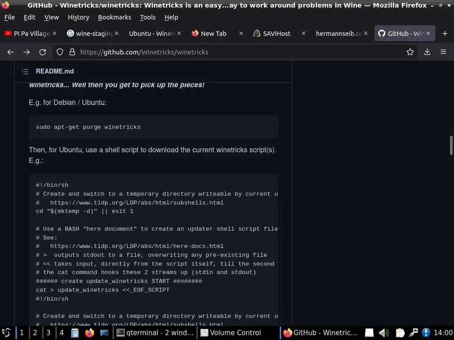Switch to qterminal window in taskbar
This screenshot has width=454, height=340.
[155, 333]
